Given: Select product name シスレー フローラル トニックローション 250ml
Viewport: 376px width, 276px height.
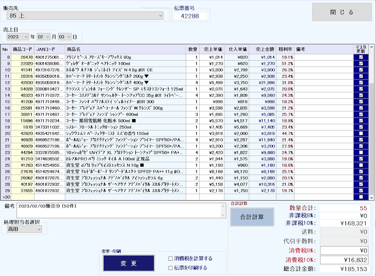Looking at the screenshot, I should coord(125,127).
